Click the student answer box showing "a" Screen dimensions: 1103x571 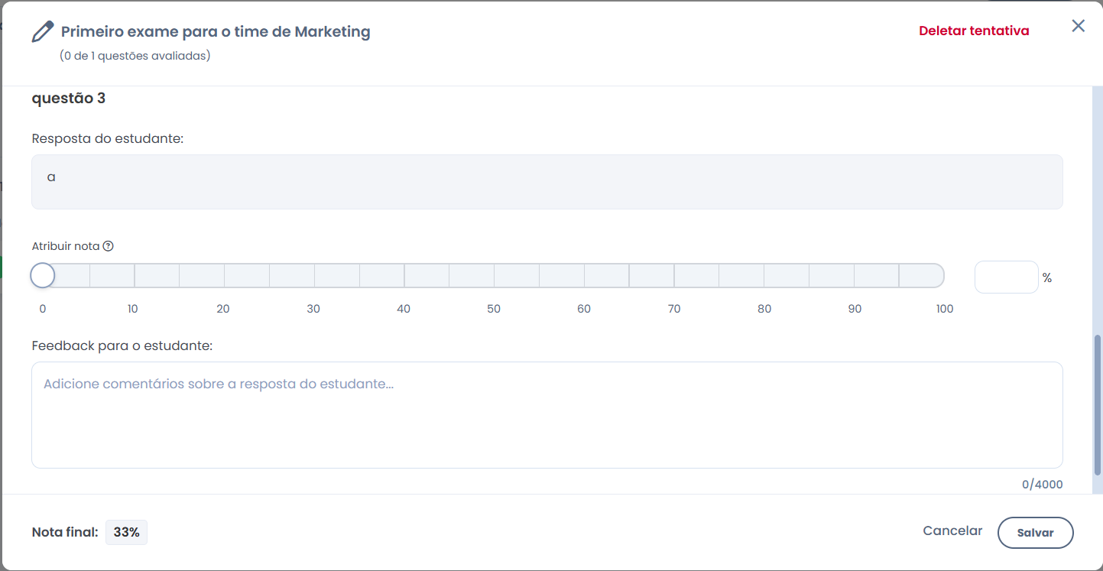547,182
